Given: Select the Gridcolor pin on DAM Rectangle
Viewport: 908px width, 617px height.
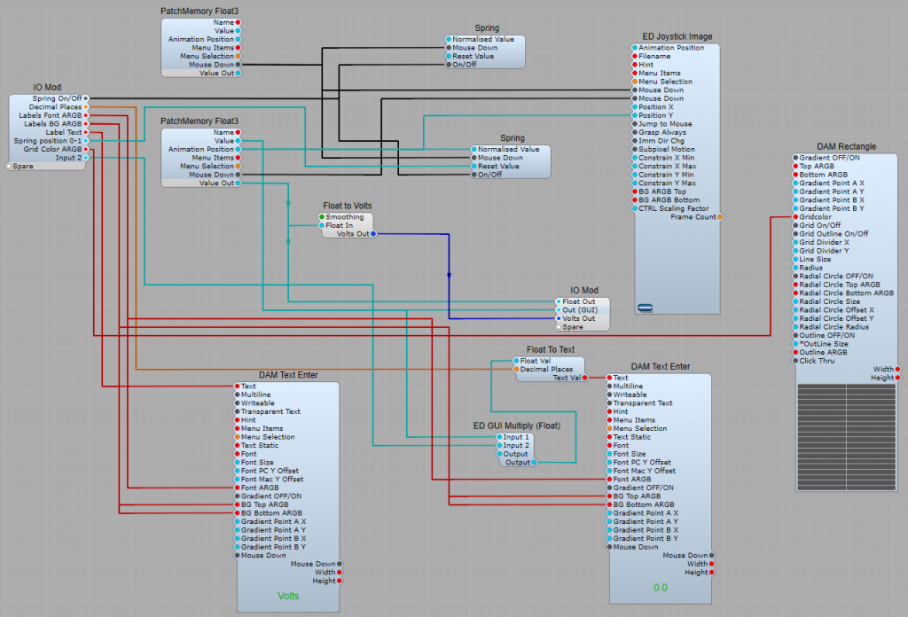Looking at the screenshot, I should [x=795, y=216].
